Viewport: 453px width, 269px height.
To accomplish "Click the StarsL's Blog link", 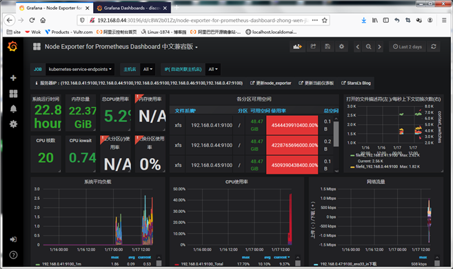I will pos(356,83).
